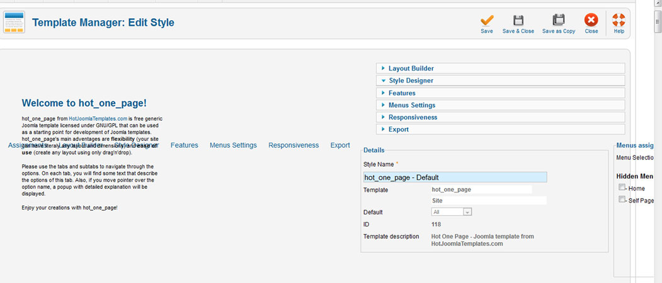662x283 pixels.
Task: Click the 'Details' fieldset legend
Action: (x=374, y=150)
